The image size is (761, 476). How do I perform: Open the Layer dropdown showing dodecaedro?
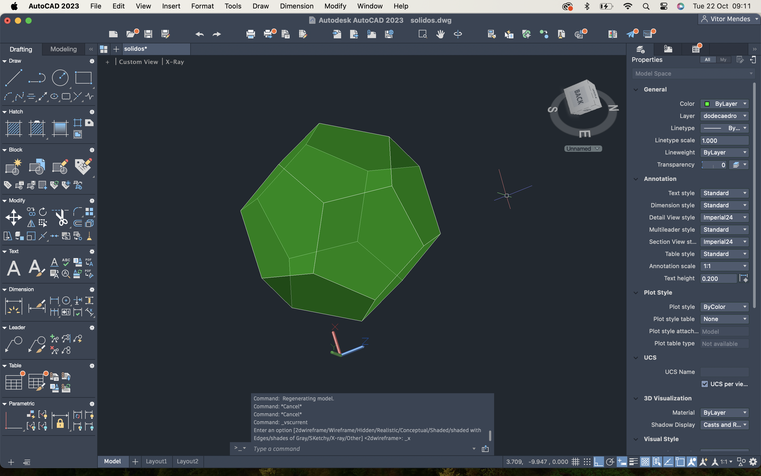pyautogui.click(x=724, y=116)
